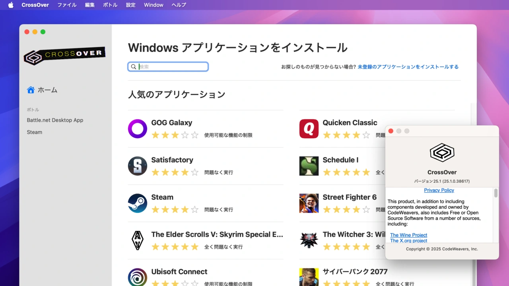
Task: Select the Satisfactory game icon
Action: click(137, 166)
